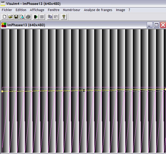166x154 pixels.
Task: Minimize the ImPhasee13 child window
Action: tap(150, 25)
